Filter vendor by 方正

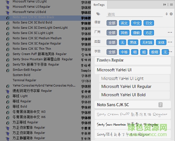coord(149,33)
